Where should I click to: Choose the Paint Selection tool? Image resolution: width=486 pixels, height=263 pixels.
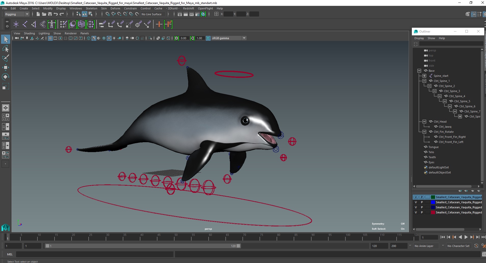point(6,58)
